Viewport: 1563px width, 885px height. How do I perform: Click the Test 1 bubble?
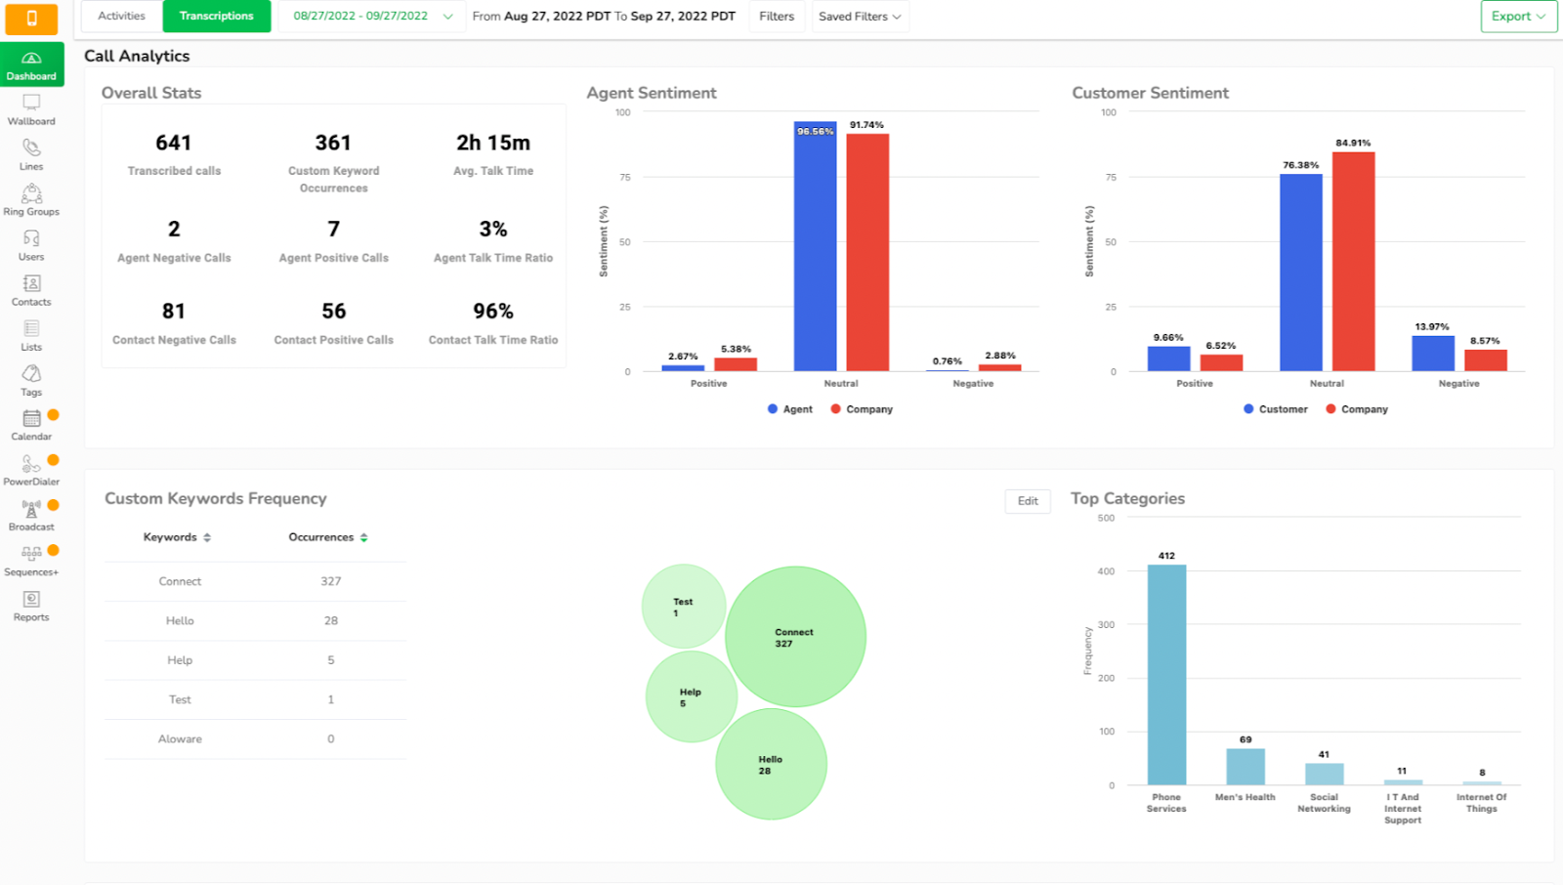click(683, 607)
